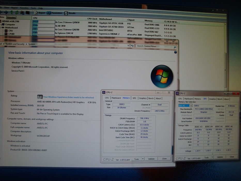Switch to Memory tab in CPU-Z SPD window
The width and height of the screenshot is (241, 181).
(x=198, y=99)
